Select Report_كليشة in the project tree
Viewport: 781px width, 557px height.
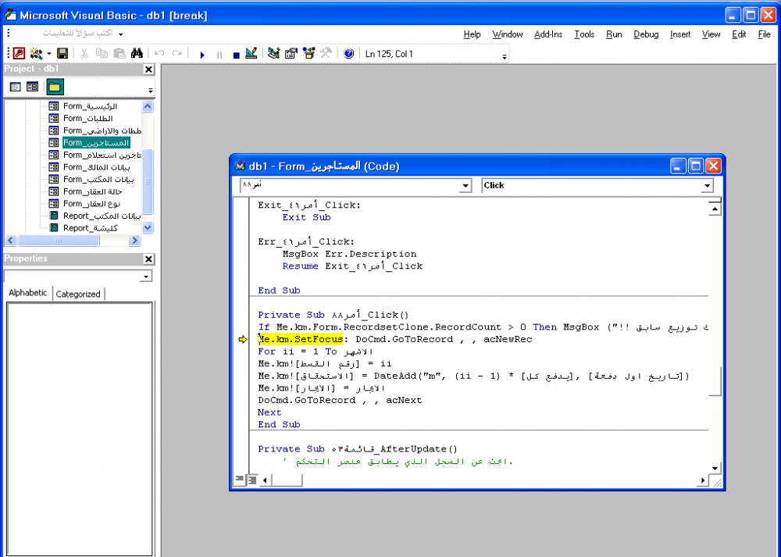(90, 228)
